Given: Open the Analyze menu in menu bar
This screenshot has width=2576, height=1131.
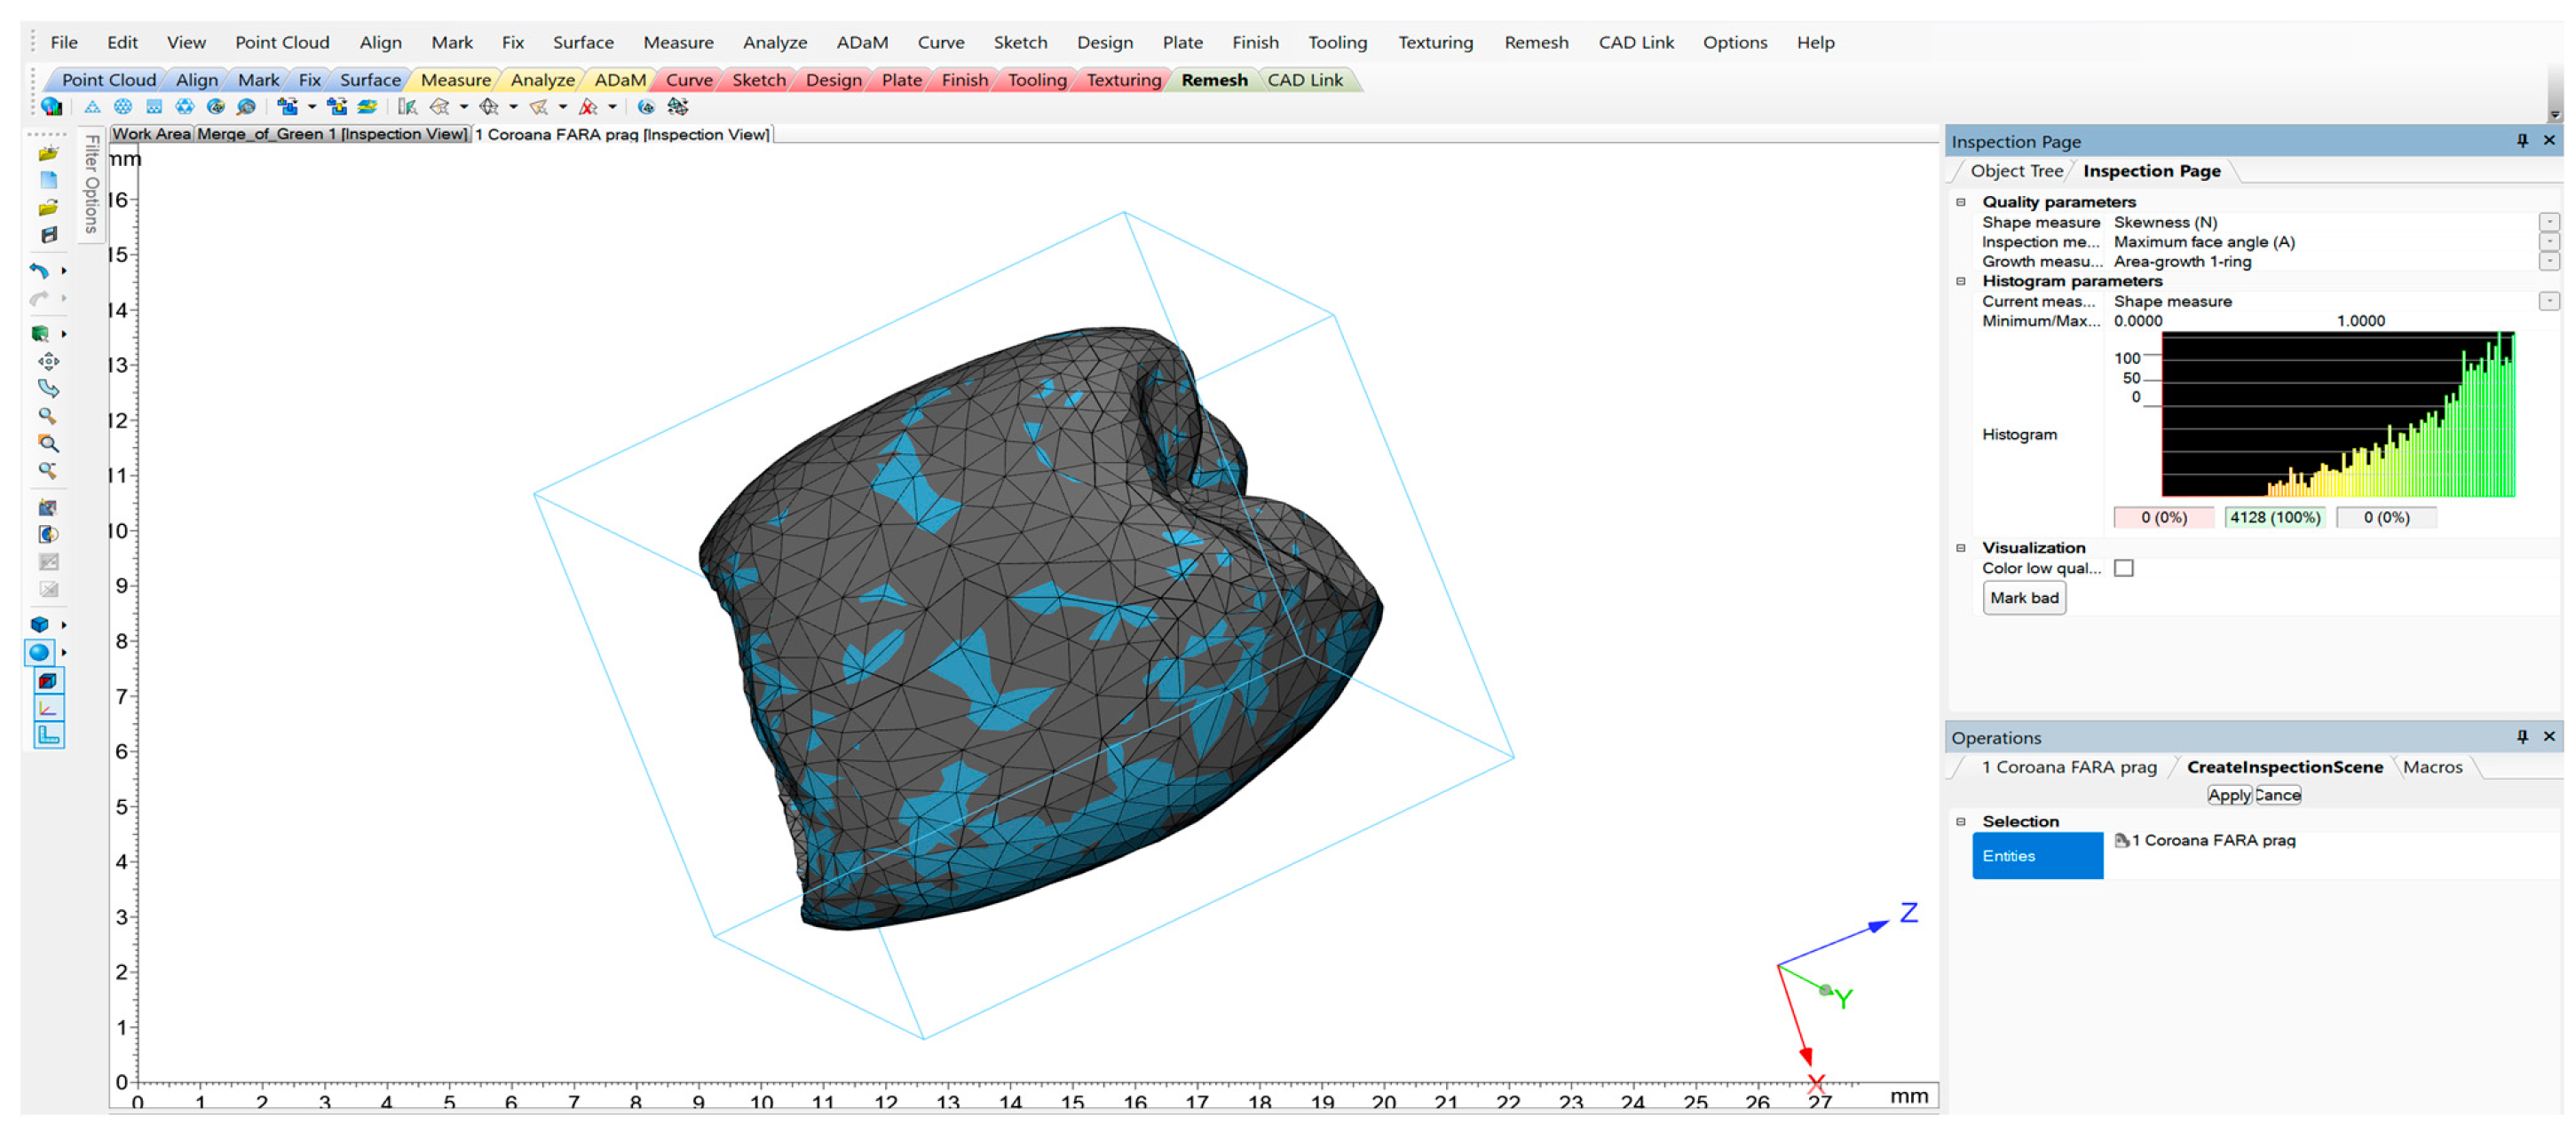Looking at the screenshot, I should tap(775, 42).
